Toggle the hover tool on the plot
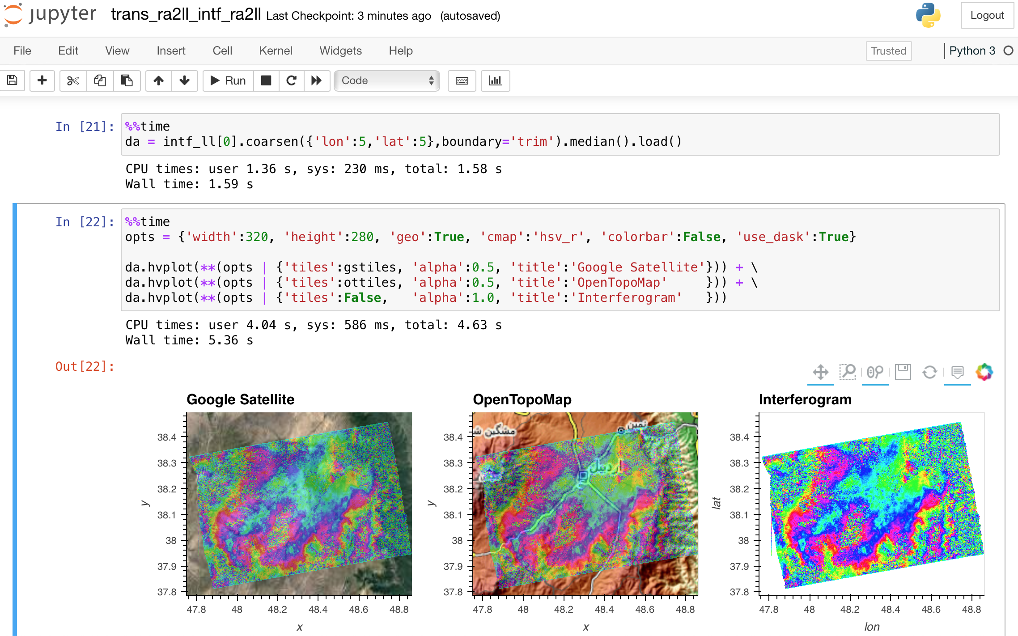 click(x=957, y=372)
